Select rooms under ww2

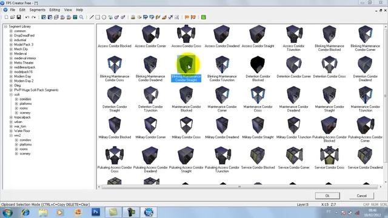click(x=24, y=149)
